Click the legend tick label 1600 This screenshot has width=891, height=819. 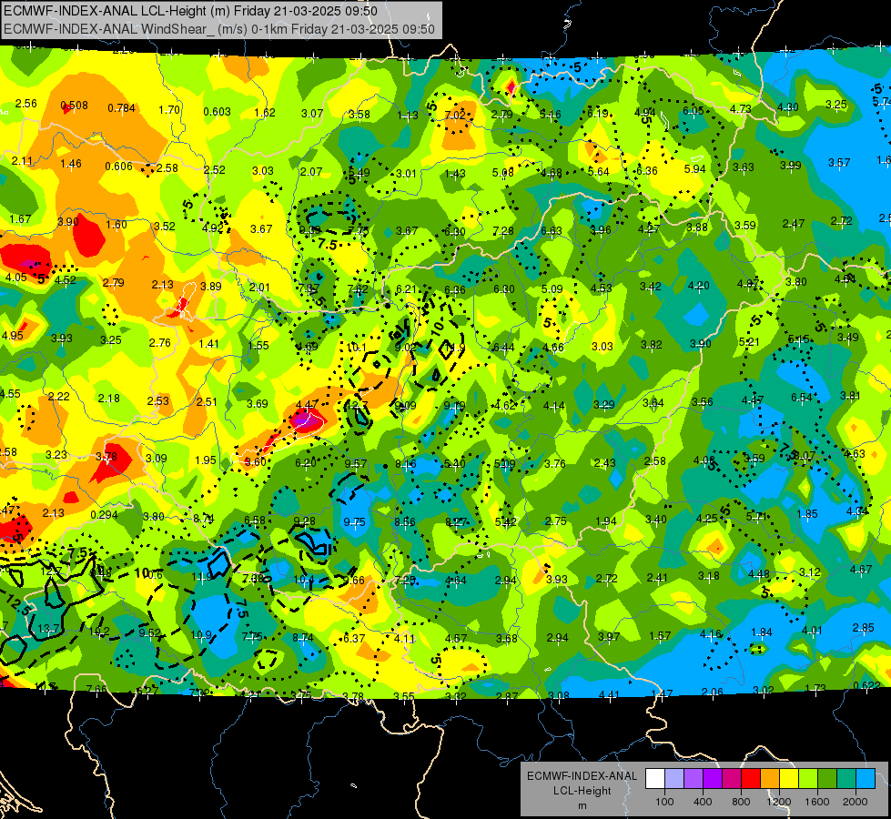click(x=817, y=802)
